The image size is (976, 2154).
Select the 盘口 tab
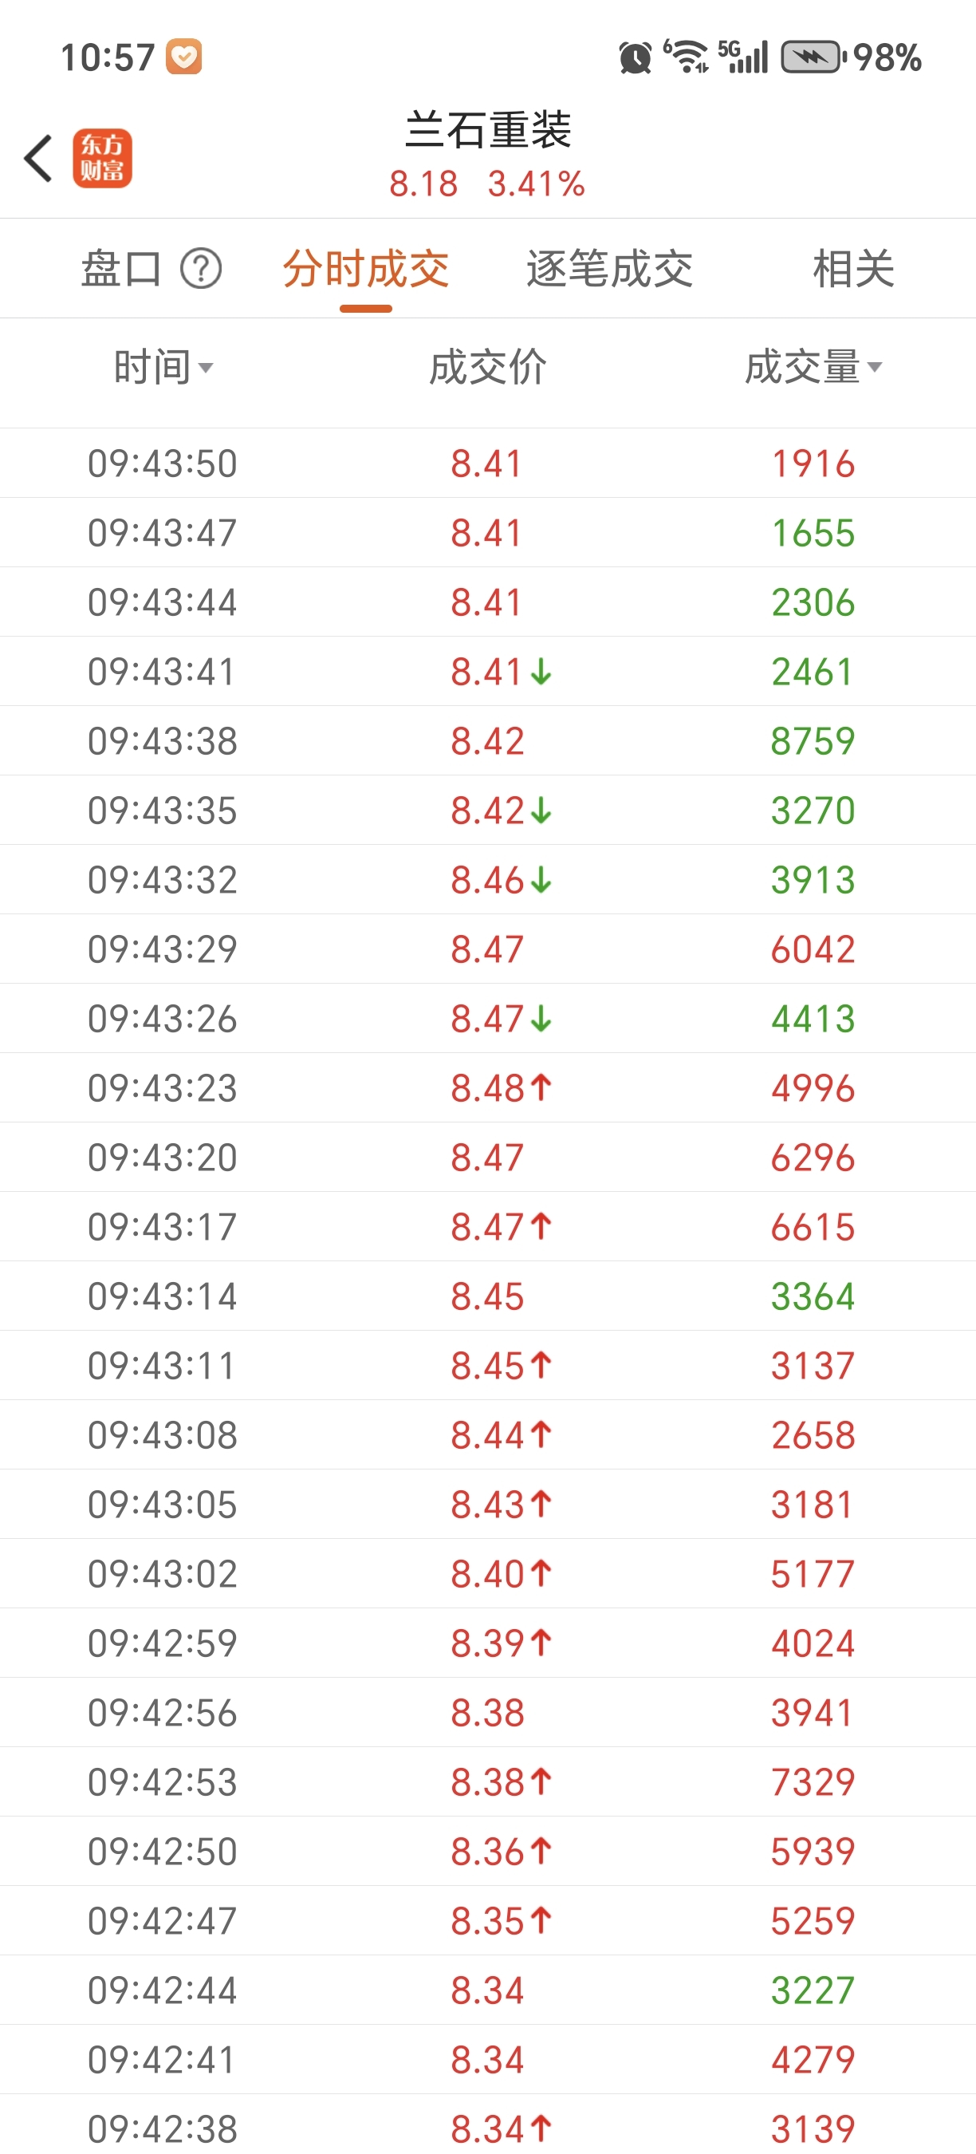click(121, 270)
